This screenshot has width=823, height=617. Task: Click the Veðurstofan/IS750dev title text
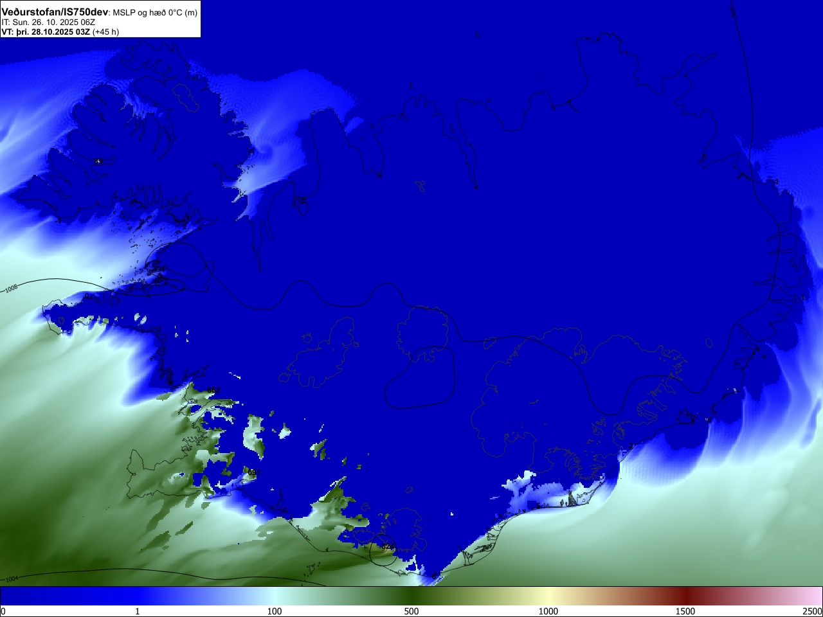(x=55, y=12)
